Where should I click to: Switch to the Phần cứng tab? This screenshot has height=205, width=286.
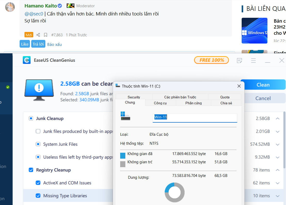[193, 103]
